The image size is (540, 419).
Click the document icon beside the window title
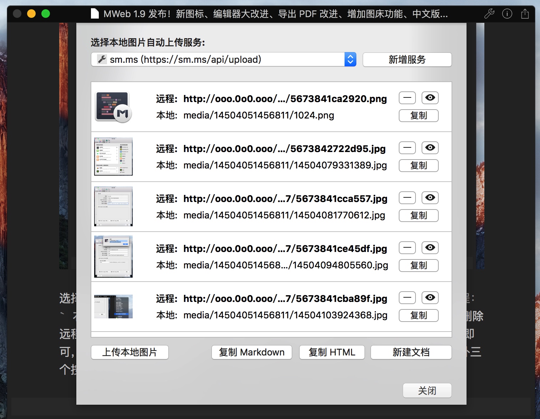(95, 14)
